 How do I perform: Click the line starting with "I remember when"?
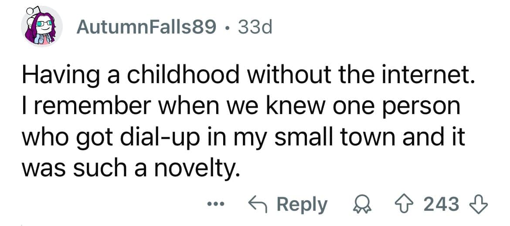(x=241, y=108)
